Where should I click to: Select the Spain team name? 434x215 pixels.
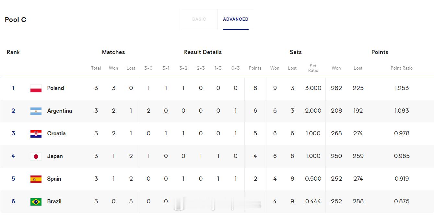(54, 179)
